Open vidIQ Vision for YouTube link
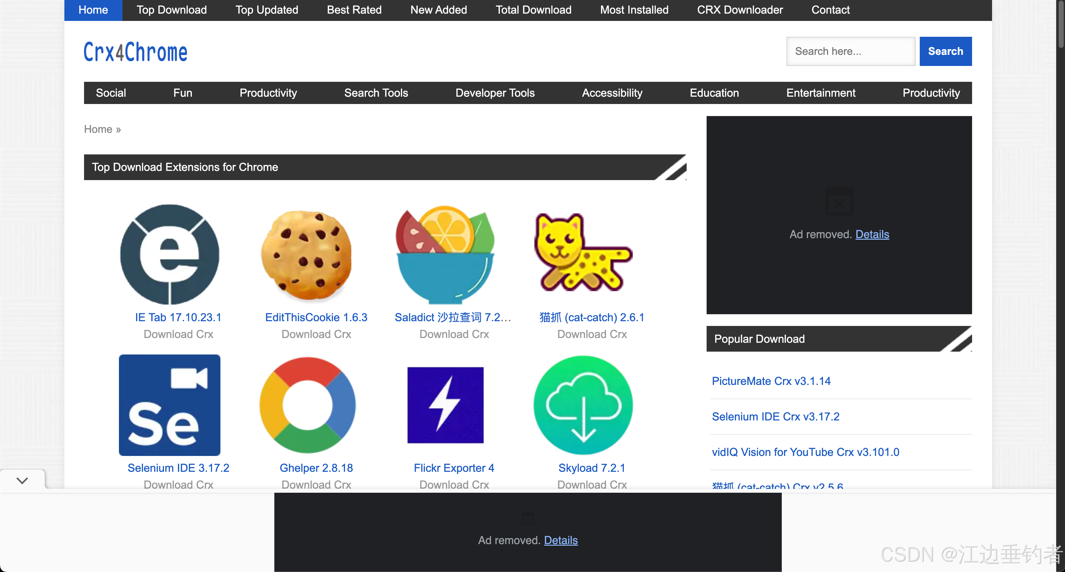1065x572 pixels. click(805, 452)
